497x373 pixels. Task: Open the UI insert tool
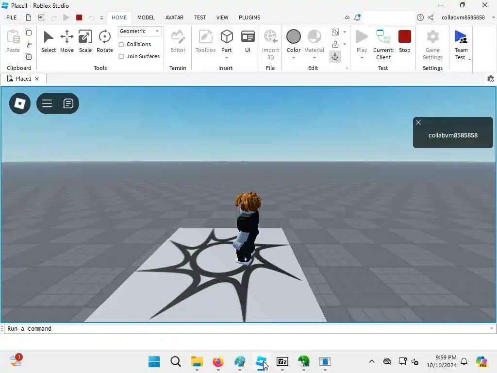pyautogui.click(x=248, y=41)
